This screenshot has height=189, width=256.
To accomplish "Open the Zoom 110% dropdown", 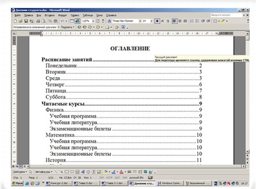I will tap(93, 21).
